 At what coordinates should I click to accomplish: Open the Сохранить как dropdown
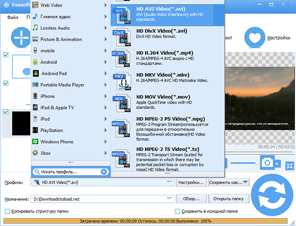click(228, 183)
